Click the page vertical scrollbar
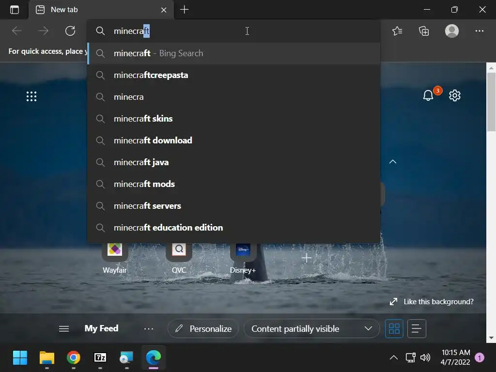This screenshot has height=372, width=496. (491, 102)
